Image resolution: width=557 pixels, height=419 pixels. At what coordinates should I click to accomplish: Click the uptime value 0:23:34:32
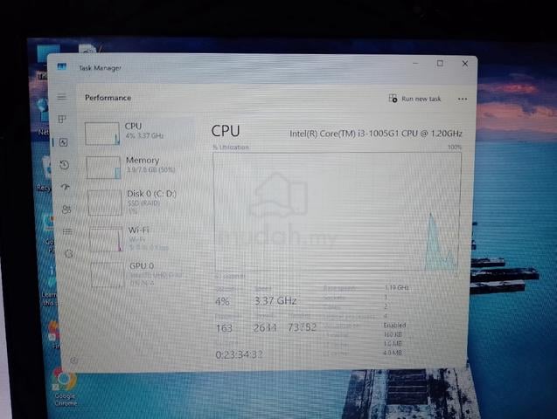pos(239,354)
